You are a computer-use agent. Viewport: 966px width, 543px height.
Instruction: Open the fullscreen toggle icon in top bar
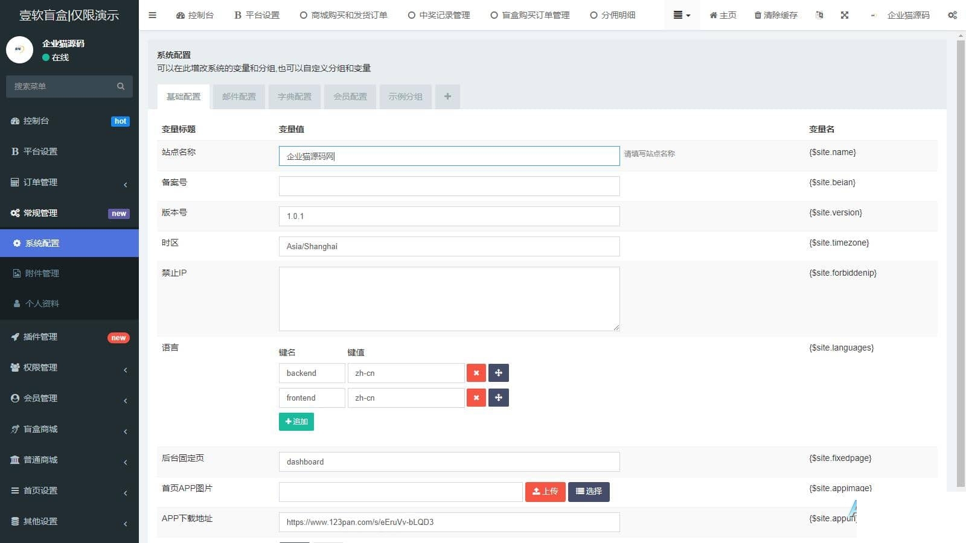pyautogui.click(x=845, y=15)
